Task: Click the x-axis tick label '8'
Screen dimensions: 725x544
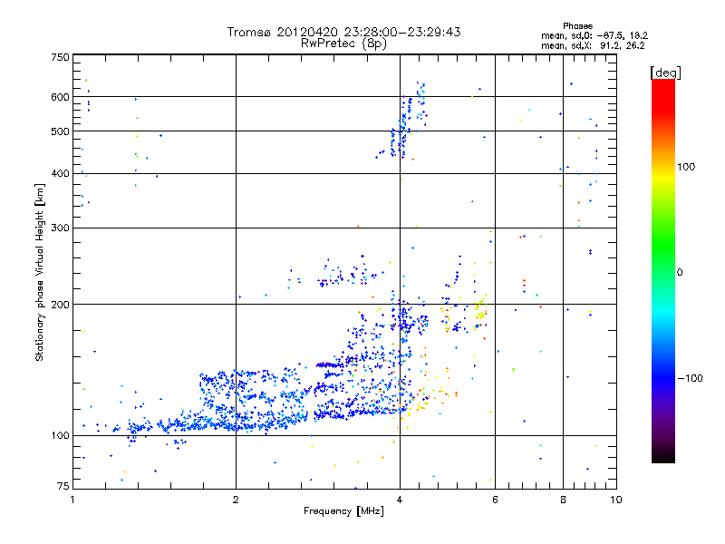Action: coord(563,500)
